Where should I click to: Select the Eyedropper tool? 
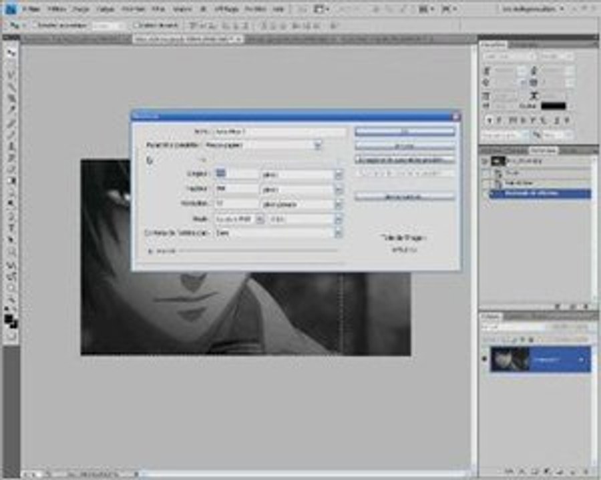pyautogui.click(x=11, y=110)
